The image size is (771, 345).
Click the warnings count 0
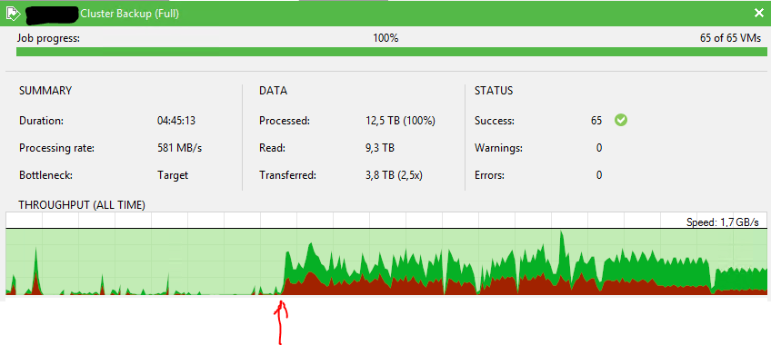pos(599,148)
